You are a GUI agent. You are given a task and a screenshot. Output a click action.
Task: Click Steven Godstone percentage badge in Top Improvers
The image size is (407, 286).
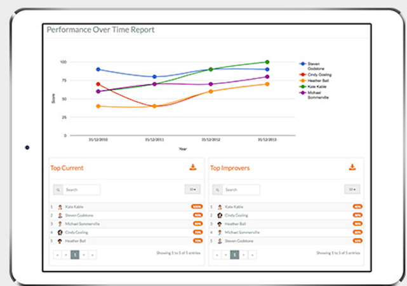point(357,241)
